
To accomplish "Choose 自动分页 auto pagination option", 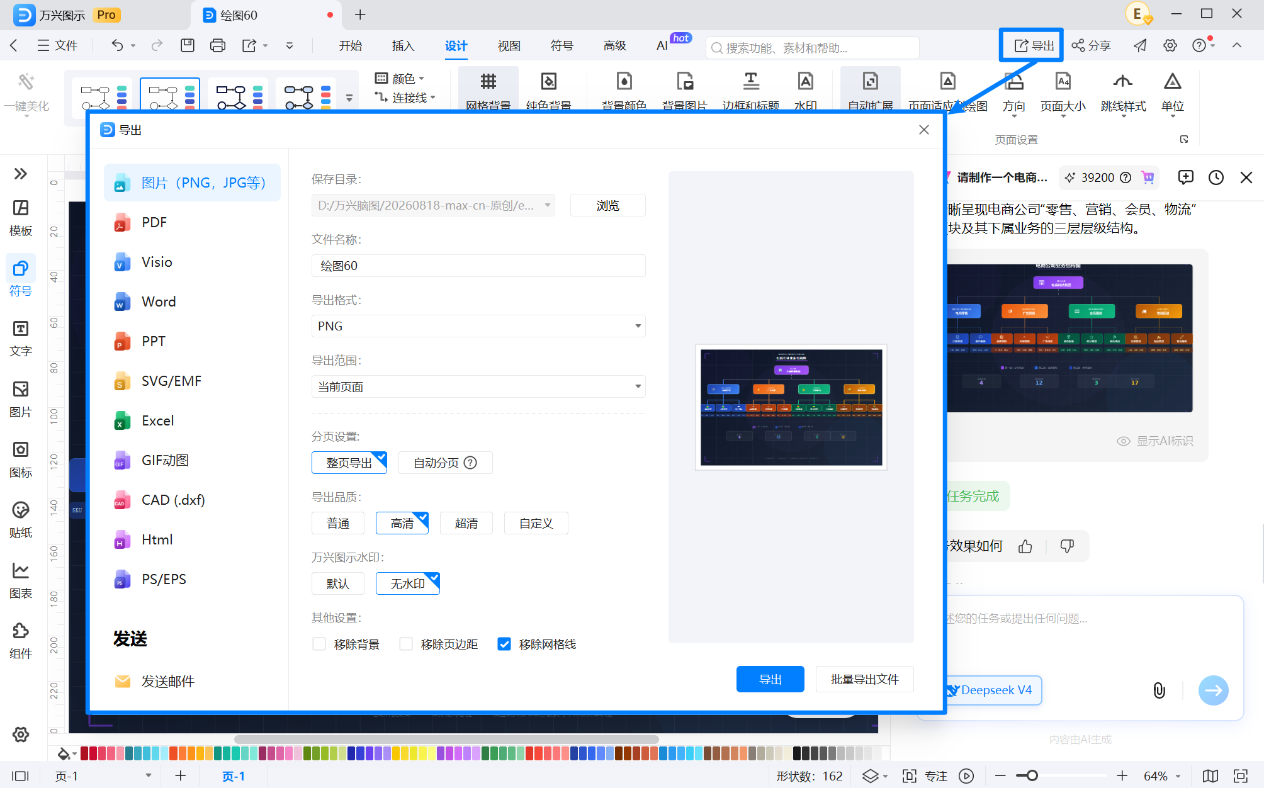I will coord(445,463).
